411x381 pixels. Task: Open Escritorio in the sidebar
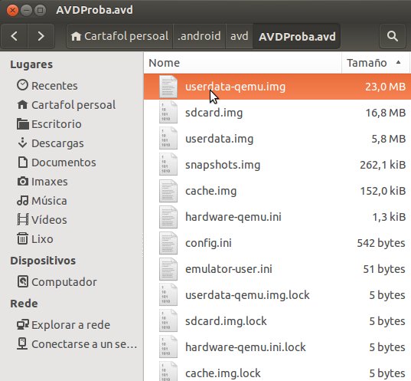tap(57, 124)
